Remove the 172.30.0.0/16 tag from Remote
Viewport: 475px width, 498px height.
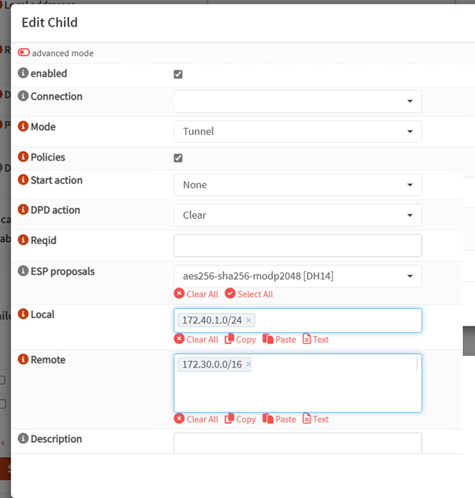249,365
